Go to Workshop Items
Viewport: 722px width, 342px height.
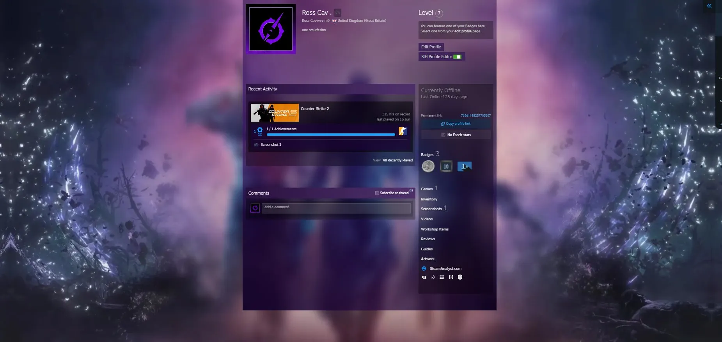(435, 229)
